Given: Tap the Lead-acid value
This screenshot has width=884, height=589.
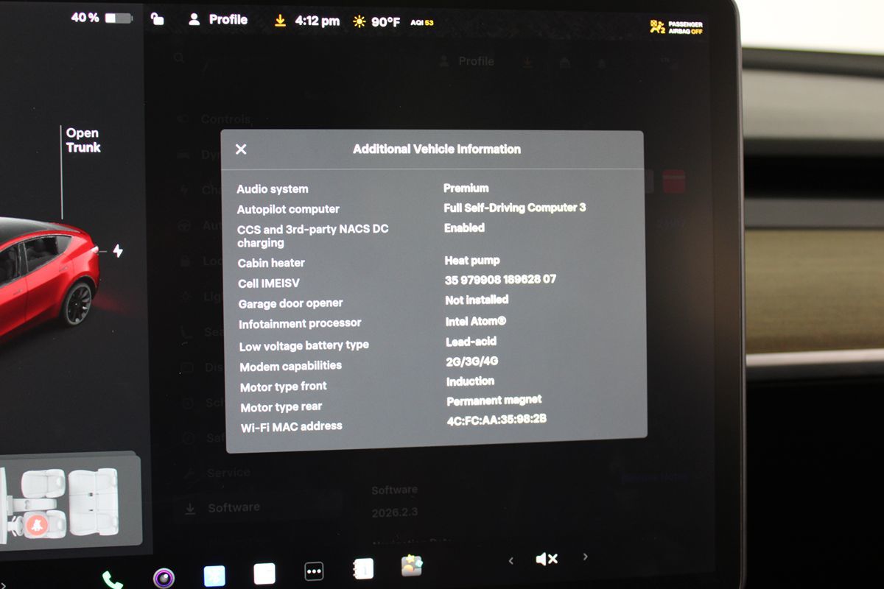Looking at the screenshot, I should tap(471, 342).
